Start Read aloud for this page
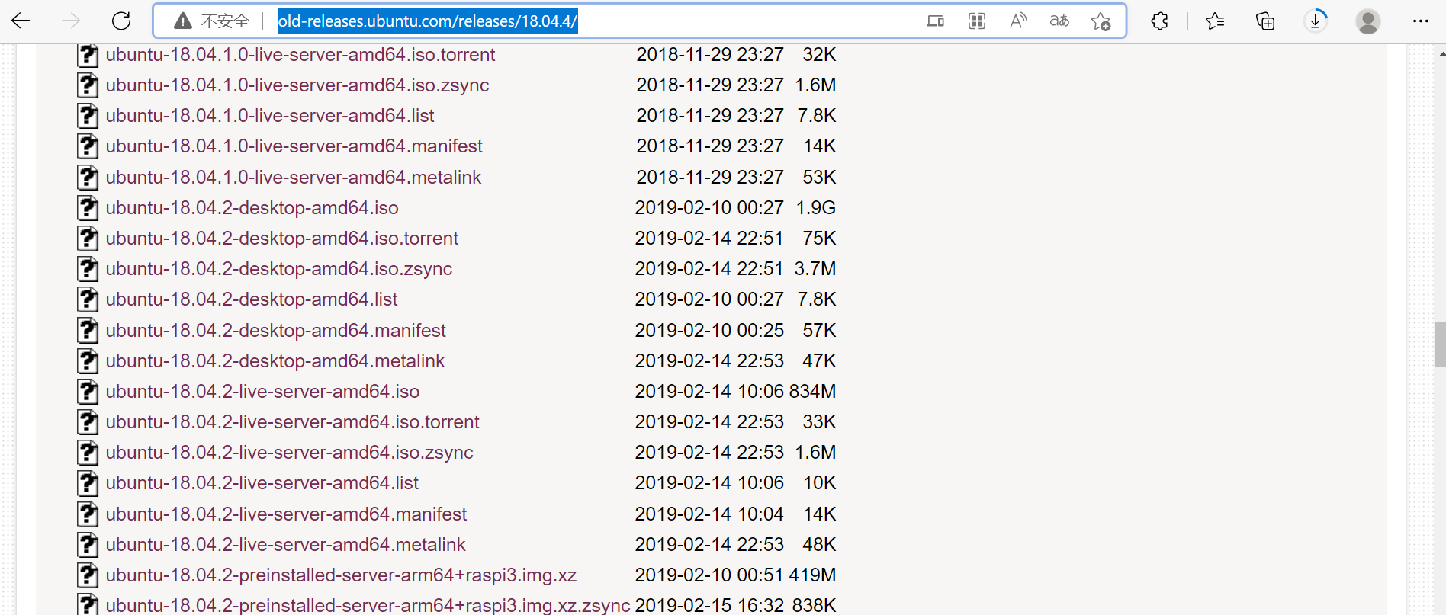1446x615 pixels. click(1018, 21)
